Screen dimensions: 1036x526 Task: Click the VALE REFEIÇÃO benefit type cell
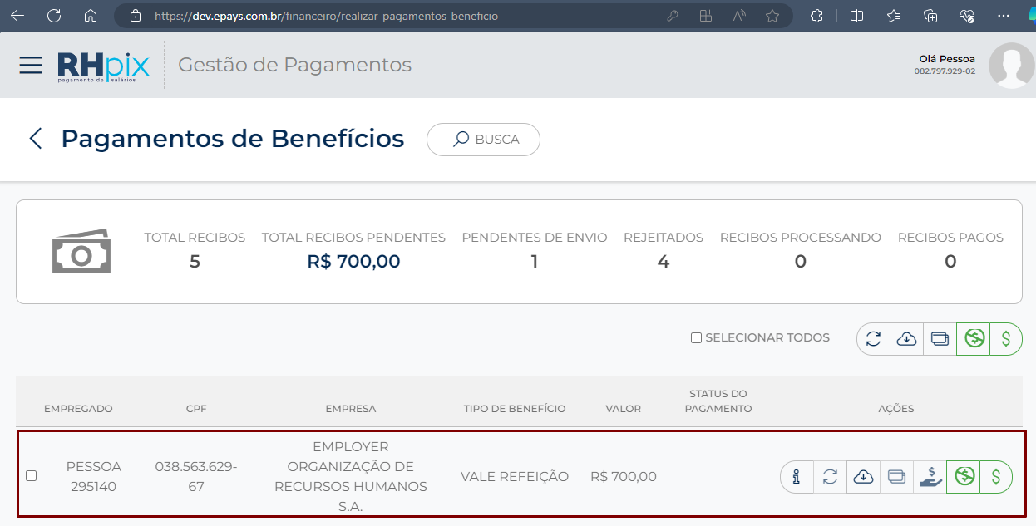(515, 477)
